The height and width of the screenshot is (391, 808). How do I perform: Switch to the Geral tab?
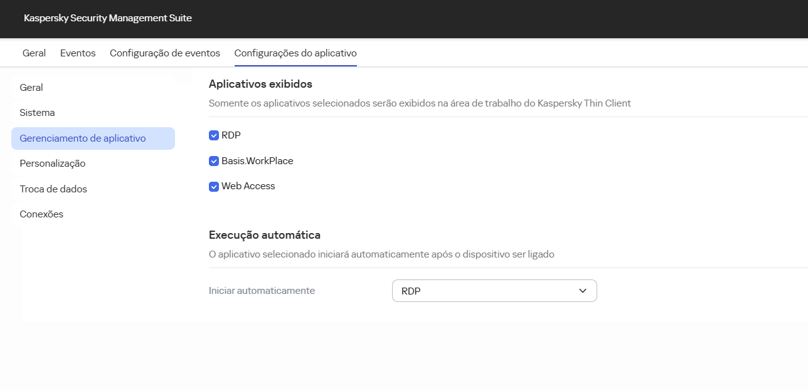(33, 53)
